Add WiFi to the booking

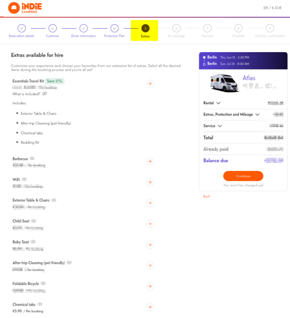pos(150,182)
